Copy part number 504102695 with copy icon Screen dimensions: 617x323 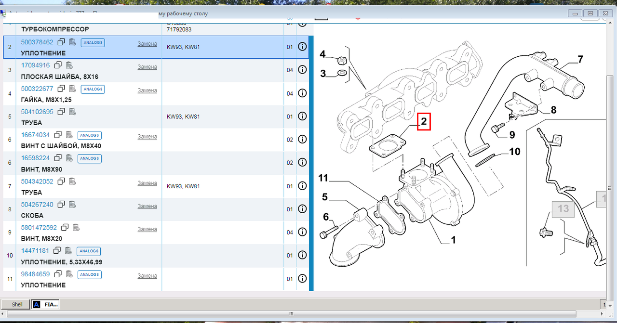pos(61,112)
